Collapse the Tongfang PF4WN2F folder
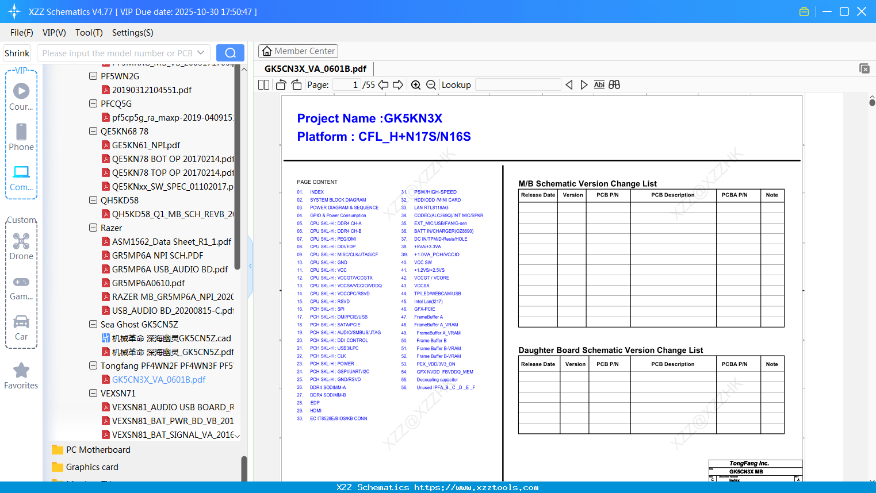Image resolution: width=876 pixels, height=493 pixels. (x=93, y=365)
